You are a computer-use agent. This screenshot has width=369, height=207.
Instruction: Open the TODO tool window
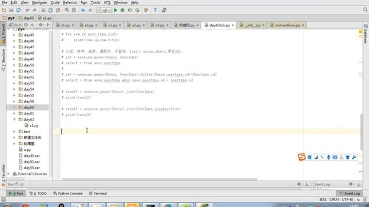(x=38, y=193)
